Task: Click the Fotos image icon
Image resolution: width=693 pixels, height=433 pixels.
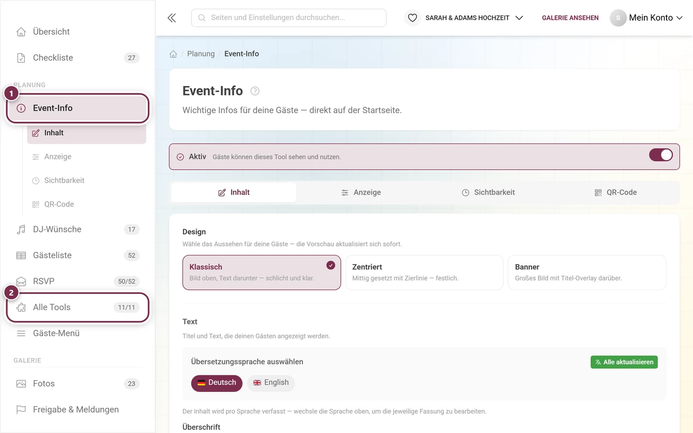Action: click(21, 384)
